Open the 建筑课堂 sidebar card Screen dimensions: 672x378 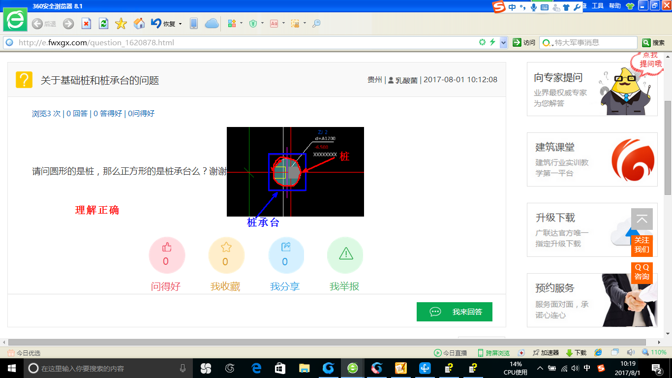[592, 159]
